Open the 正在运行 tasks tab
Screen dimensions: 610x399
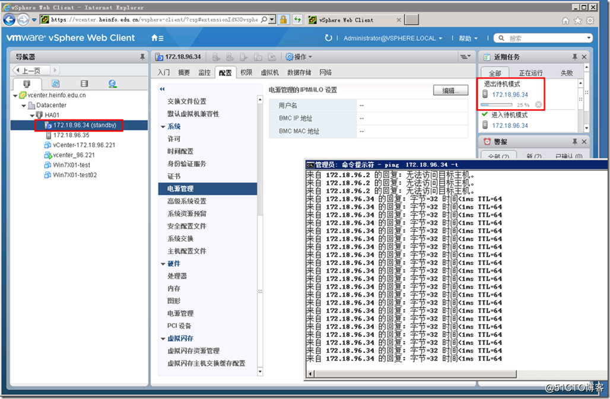[530, 73]
